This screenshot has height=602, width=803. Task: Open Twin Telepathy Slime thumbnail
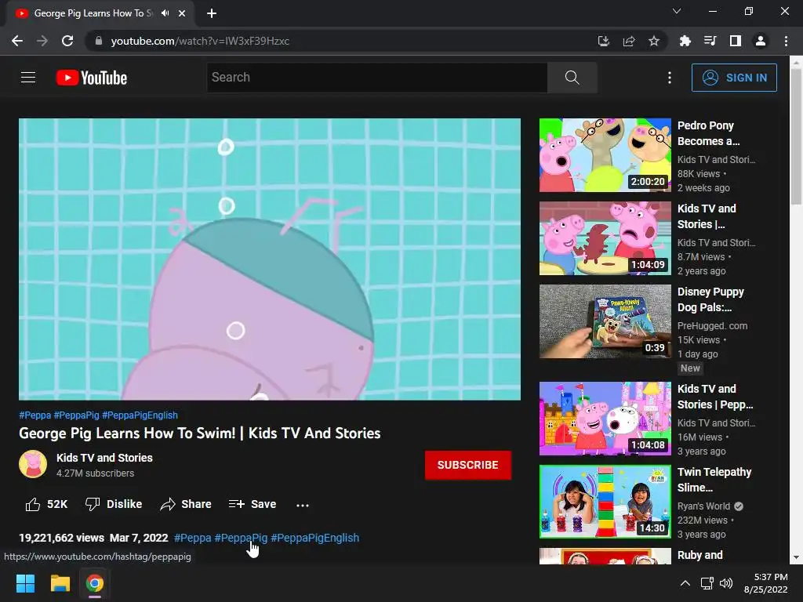(x=605, y=501)
